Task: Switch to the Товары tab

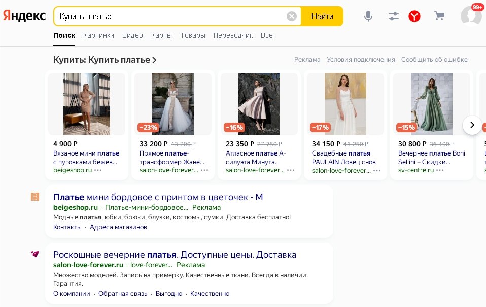Action: click(x=193, y=35)
